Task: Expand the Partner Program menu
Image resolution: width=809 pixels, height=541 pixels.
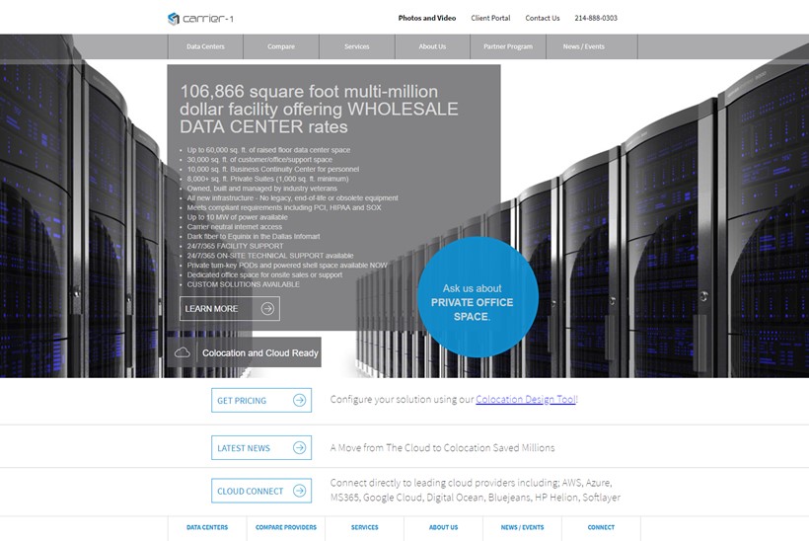Action: 508,46
